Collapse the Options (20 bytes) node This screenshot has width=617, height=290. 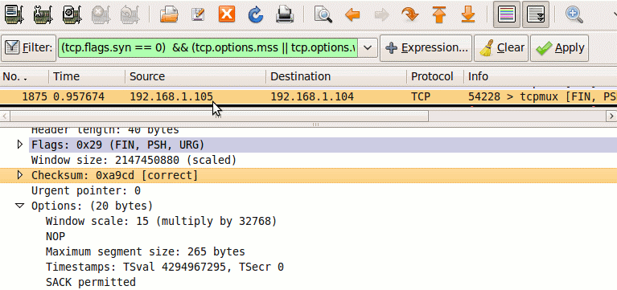coord(19,206)
